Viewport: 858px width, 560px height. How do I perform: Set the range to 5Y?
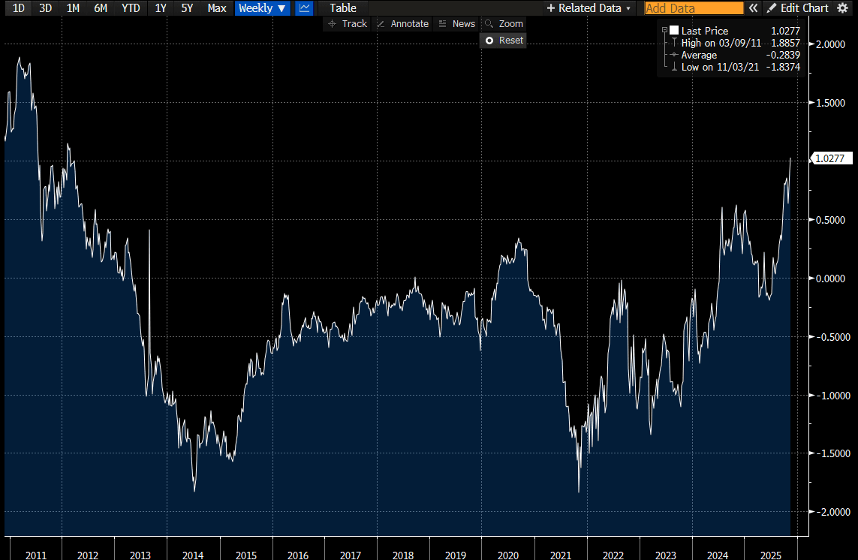(186, 8)
